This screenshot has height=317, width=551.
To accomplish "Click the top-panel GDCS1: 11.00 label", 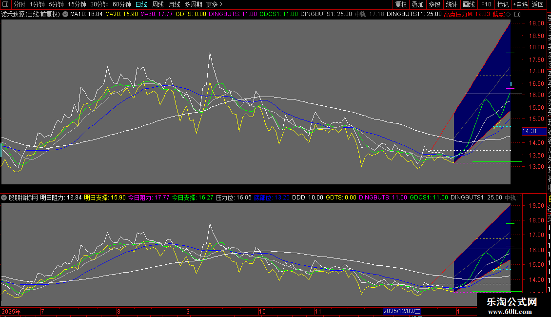I will [278, 14].
